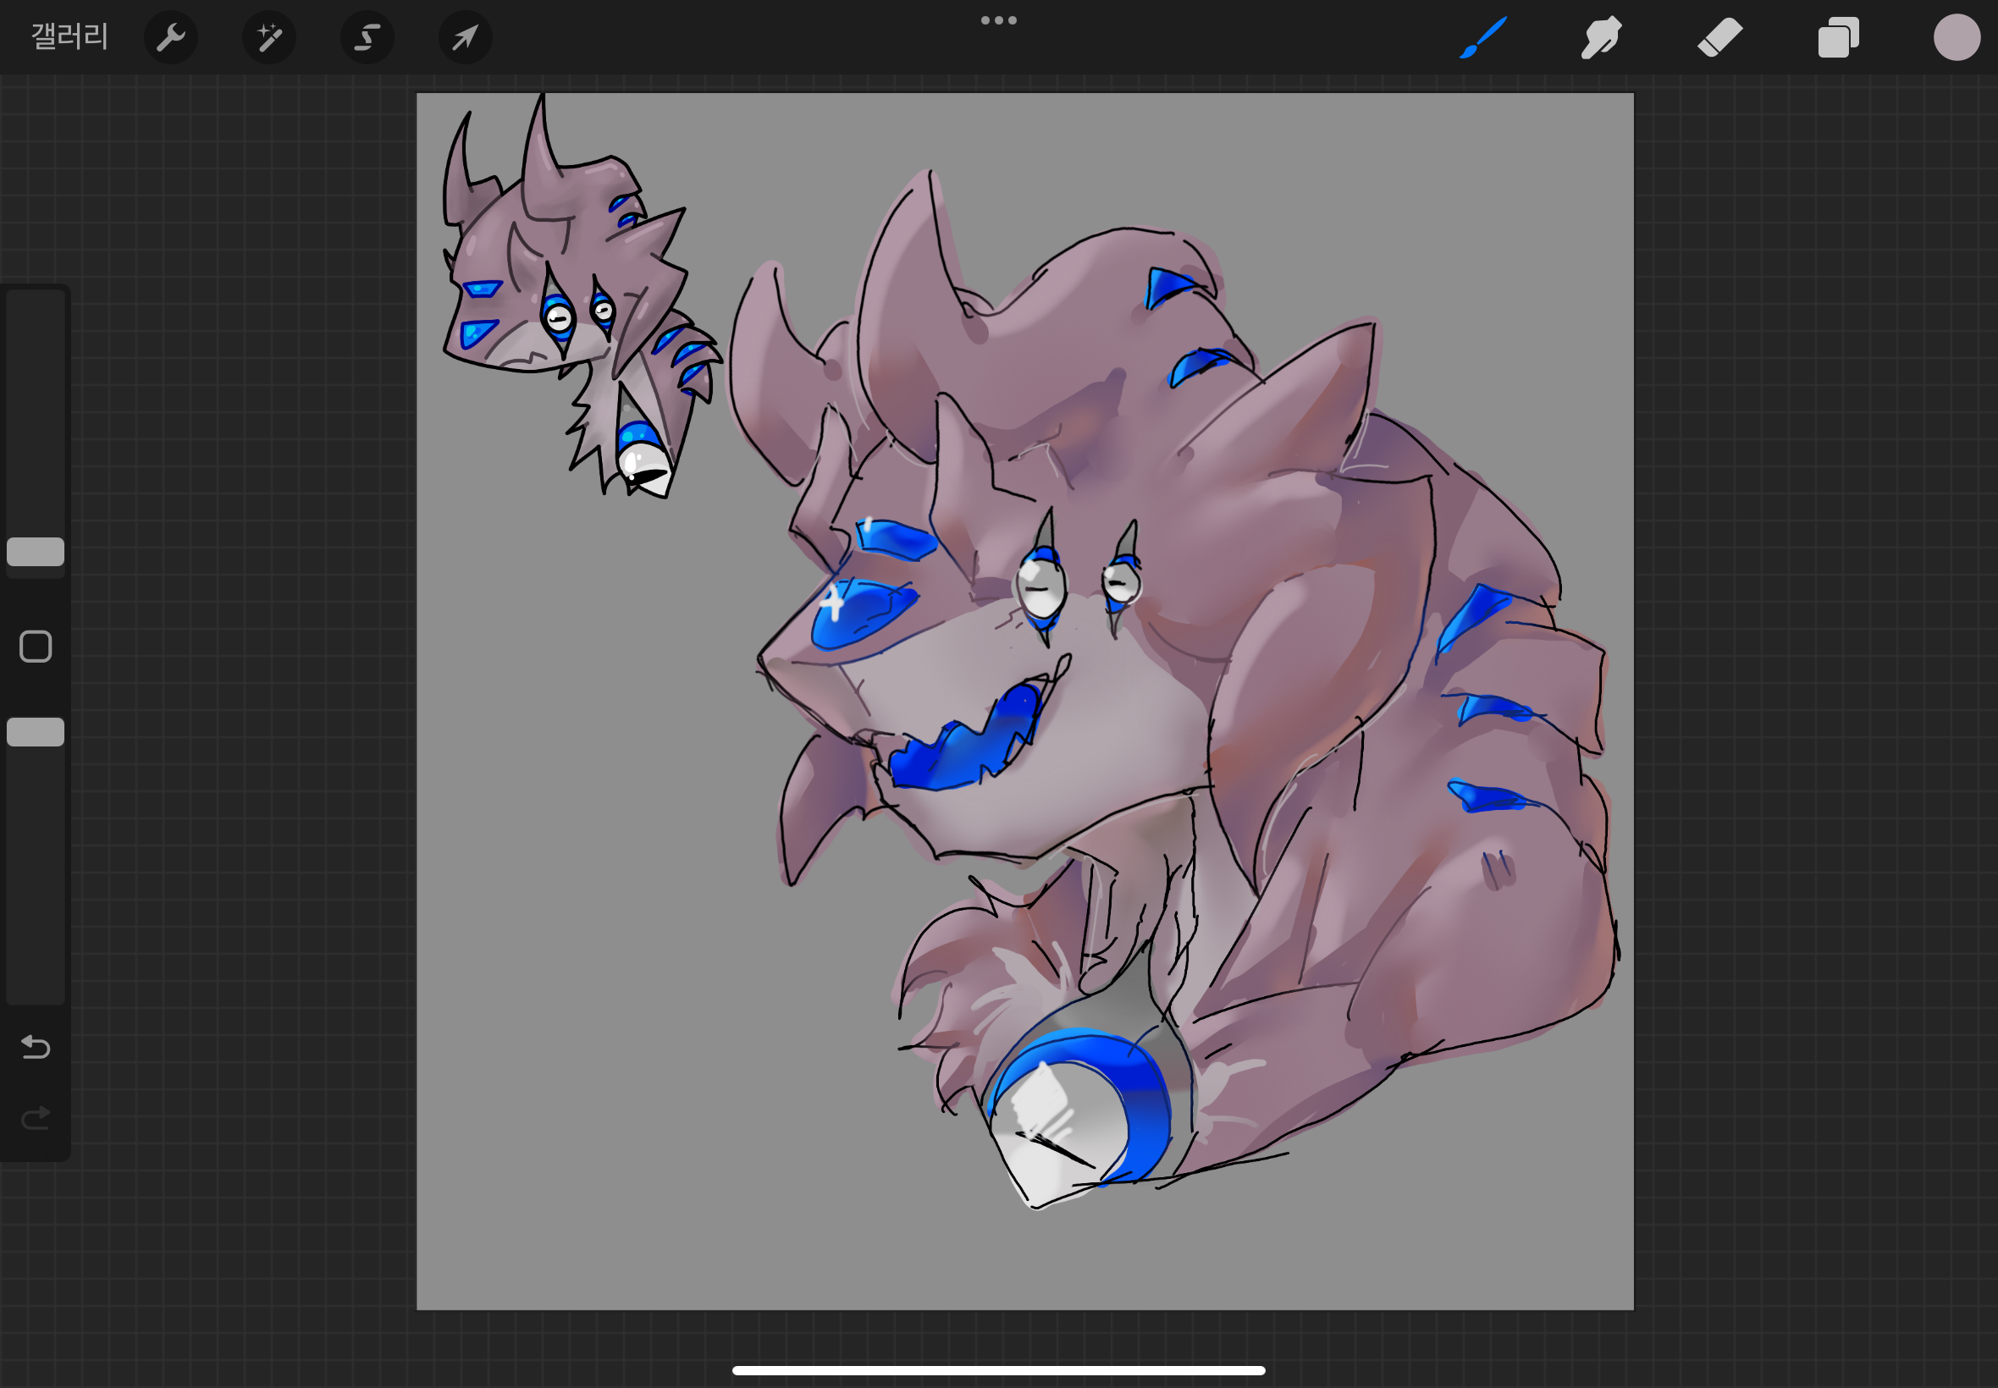
Task: Select the Brush paint tool
Action: tap(1482, 37)
